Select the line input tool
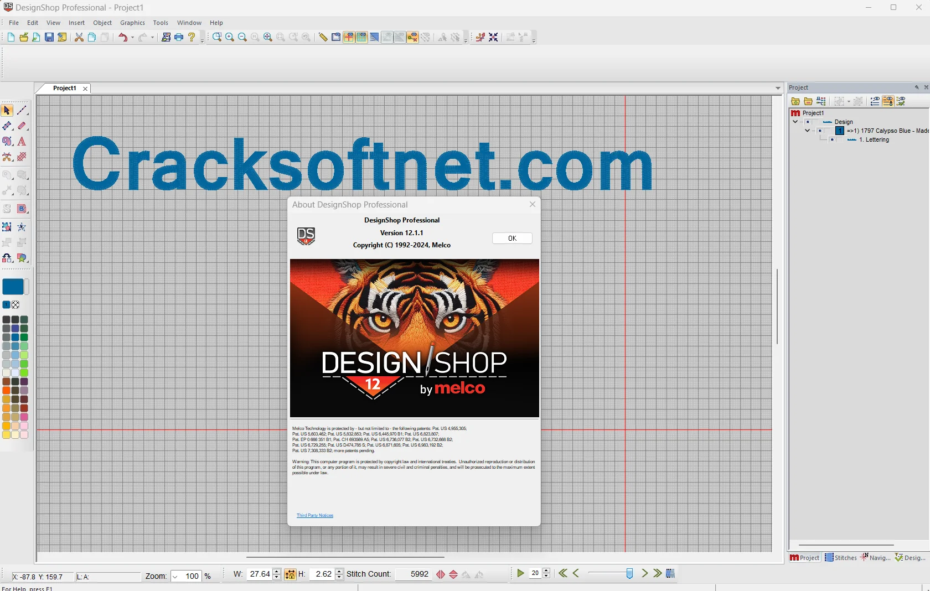 tap(22, 111)
